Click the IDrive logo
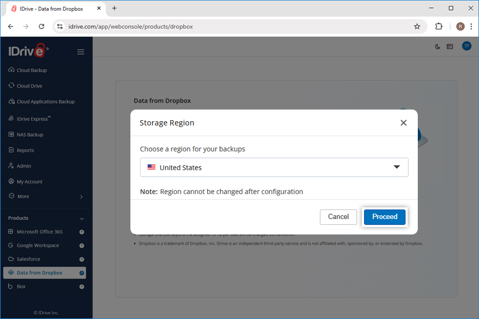479x319 pixels. tap(28, 51)
